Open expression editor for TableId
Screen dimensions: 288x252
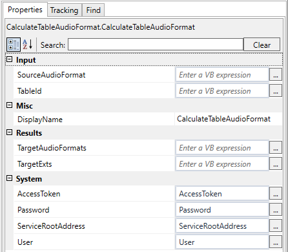tap(276, 91)
